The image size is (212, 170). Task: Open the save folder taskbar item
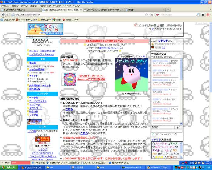pos(108,168)
